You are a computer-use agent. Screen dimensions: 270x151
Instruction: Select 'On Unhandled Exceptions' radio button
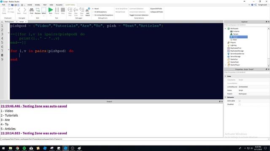coord(93,15)
